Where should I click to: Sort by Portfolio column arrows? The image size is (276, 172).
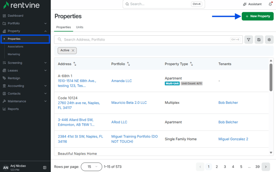[129, 64]
